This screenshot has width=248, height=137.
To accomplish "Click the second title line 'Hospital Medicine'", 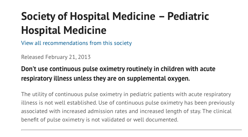I will tap(64, 31).
